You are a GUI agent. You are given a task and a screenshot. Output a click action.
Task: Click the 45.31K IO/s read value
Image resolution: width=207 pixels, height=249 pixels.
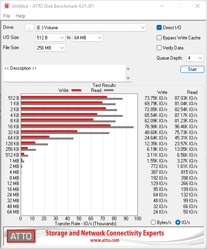click(186, 138)
